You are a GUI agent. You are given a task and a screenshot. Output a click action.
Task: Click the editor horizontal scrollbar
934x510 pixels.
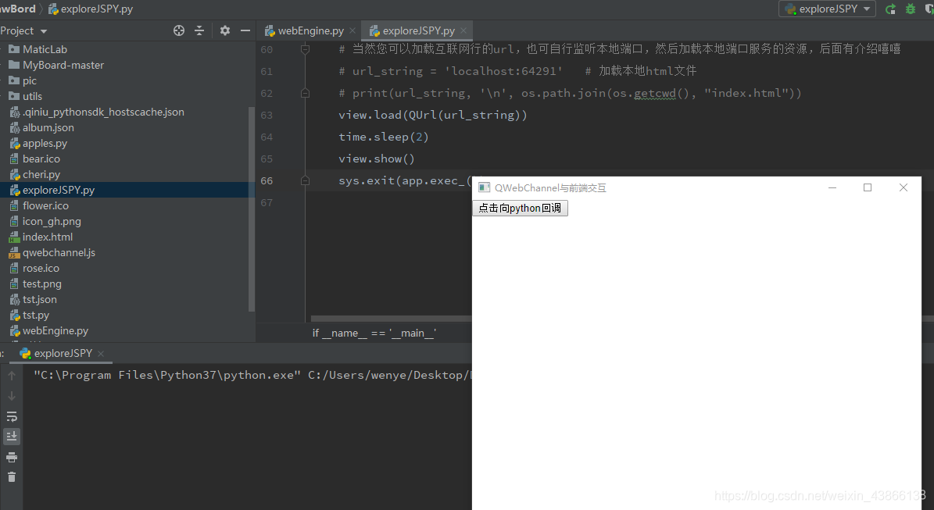[x=392, y=319]
